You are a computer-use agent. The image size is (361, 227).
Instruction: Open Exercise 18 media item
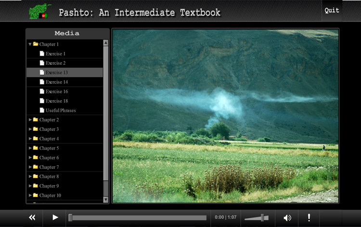pyautogui.click(x=64, y=101)
